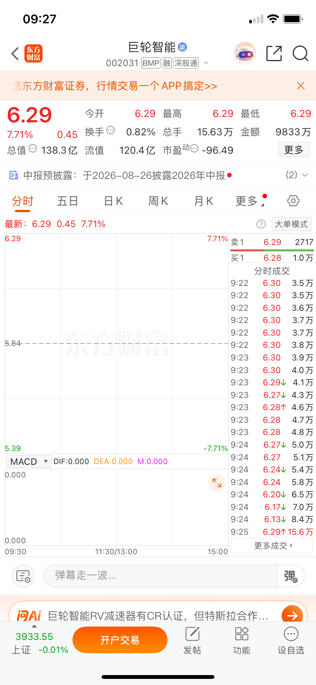Open the 中报预披露 document icon
The width and height of the screenshot is (316, 685).
point(14,175)
